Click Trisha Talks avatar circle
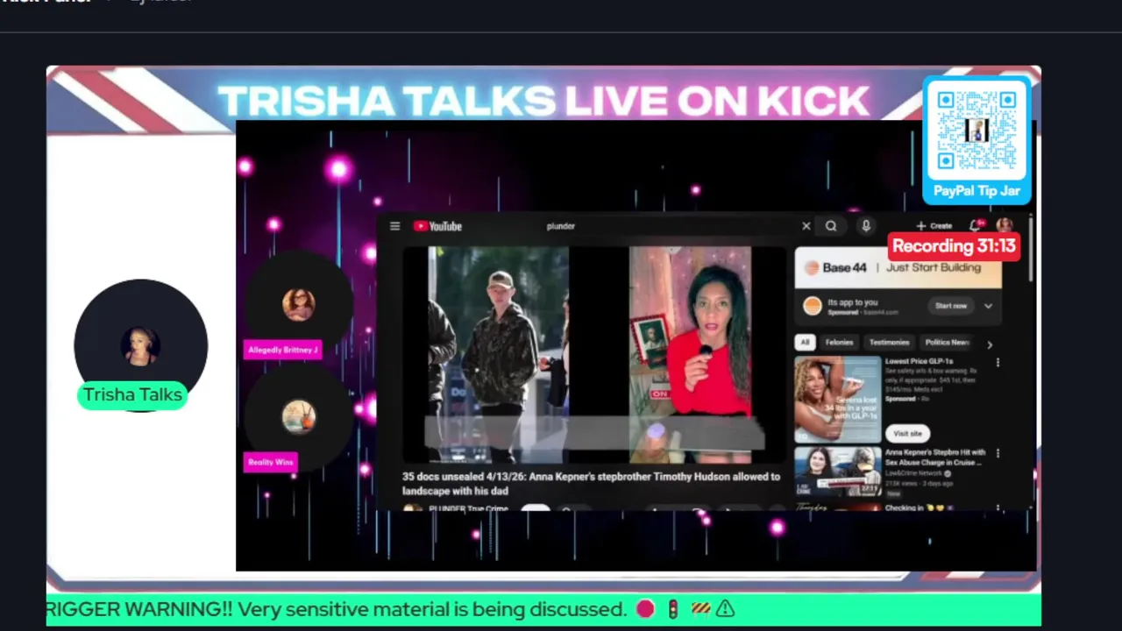The height and width of the screenshot is (631, 1122). 140,344
